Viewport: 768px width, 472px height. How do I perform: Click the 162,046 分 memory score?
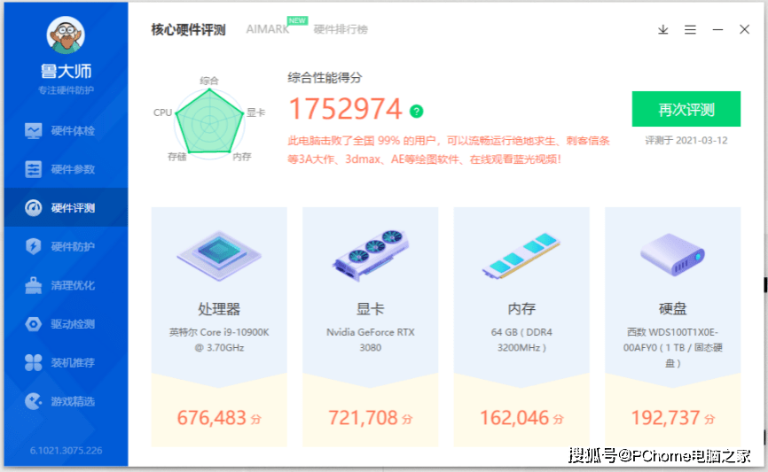pyautogui.click(x=521, y=418)
